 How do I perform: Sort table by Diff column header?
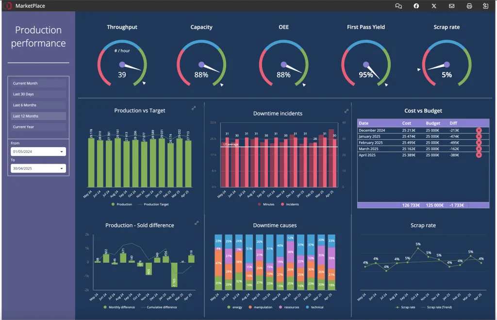tap(453, 123)
